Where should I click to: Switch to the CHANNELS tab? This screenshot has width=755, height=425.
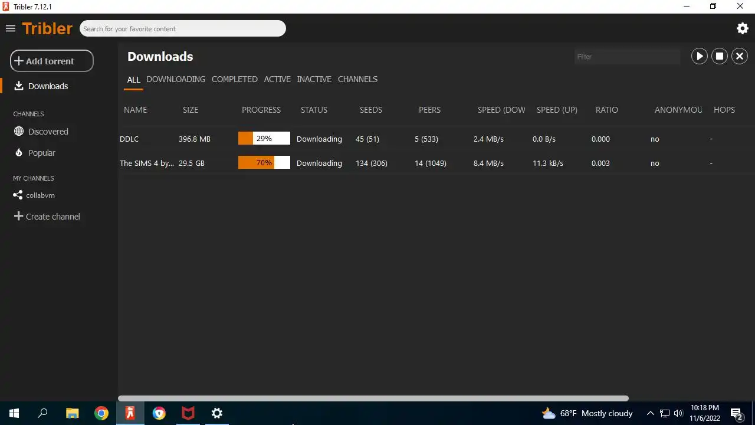coord(357,79)
